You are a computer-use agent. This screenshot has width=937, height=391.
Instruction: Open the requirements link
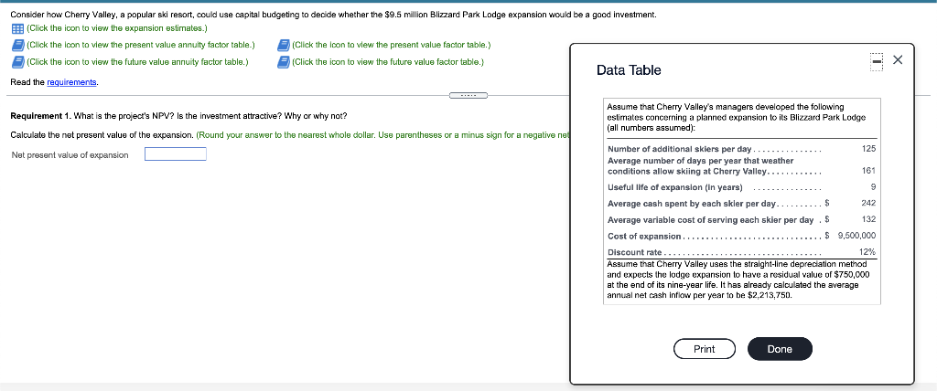coord(71,82)
